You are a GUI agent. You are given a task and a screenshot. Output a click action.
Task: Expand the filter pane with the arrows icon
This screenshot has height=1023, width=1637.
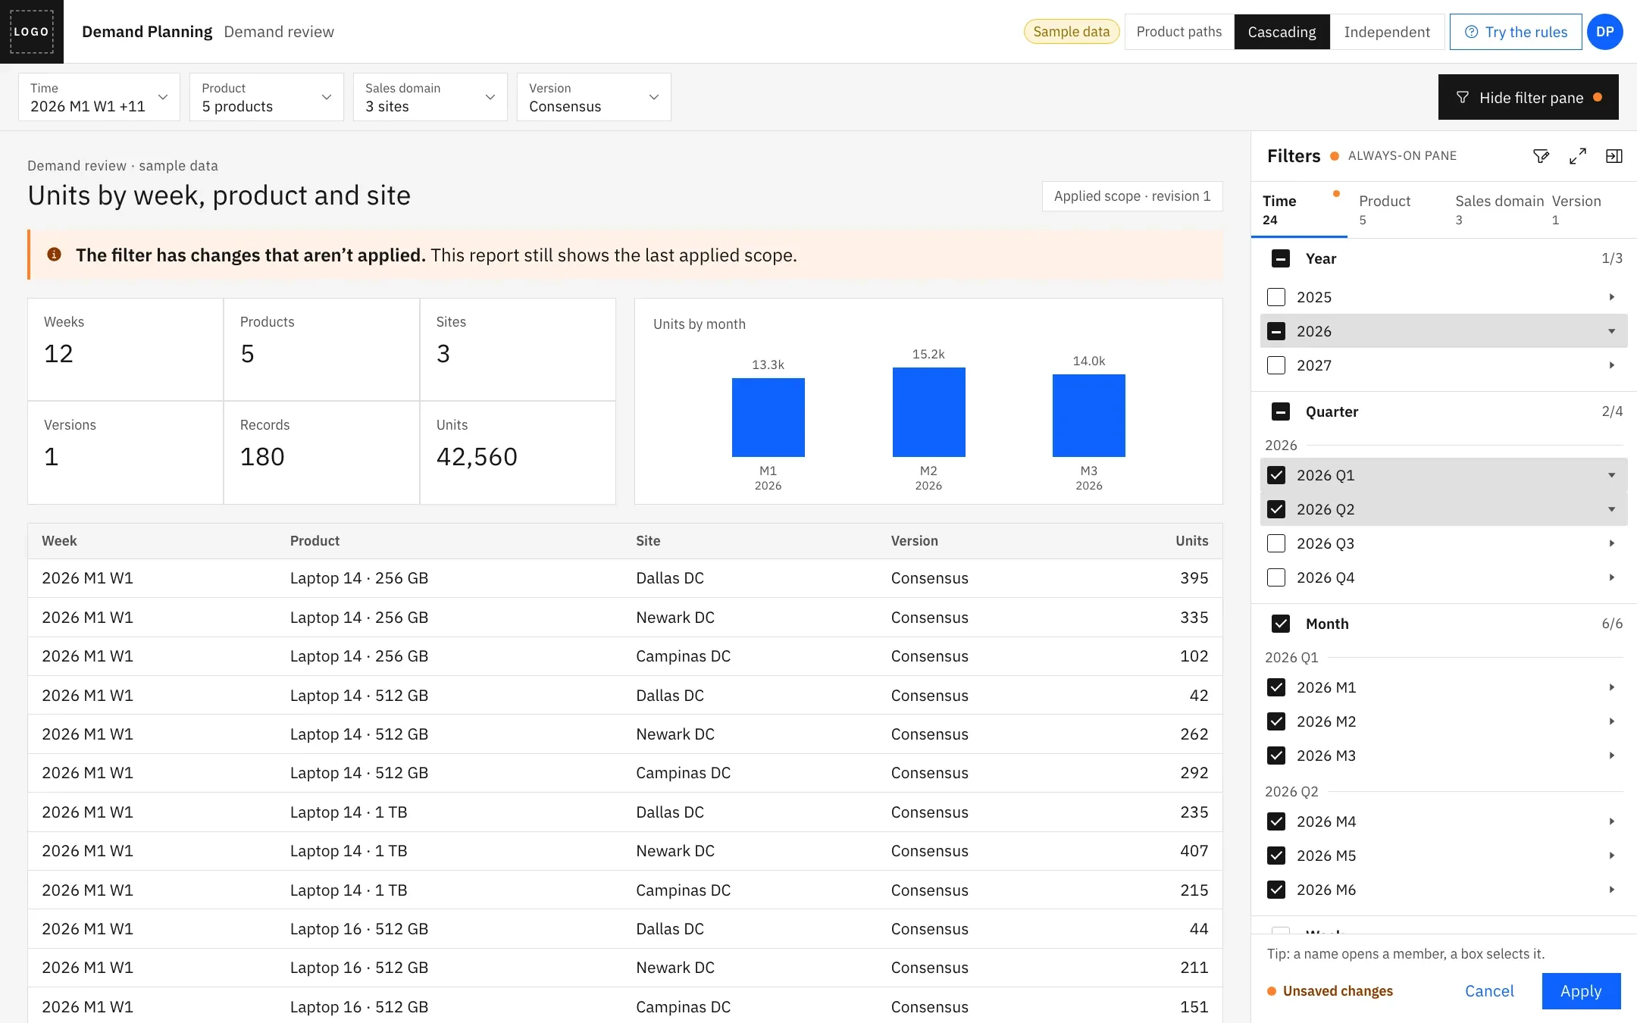pyautogui.click(x=1578, y=156)
